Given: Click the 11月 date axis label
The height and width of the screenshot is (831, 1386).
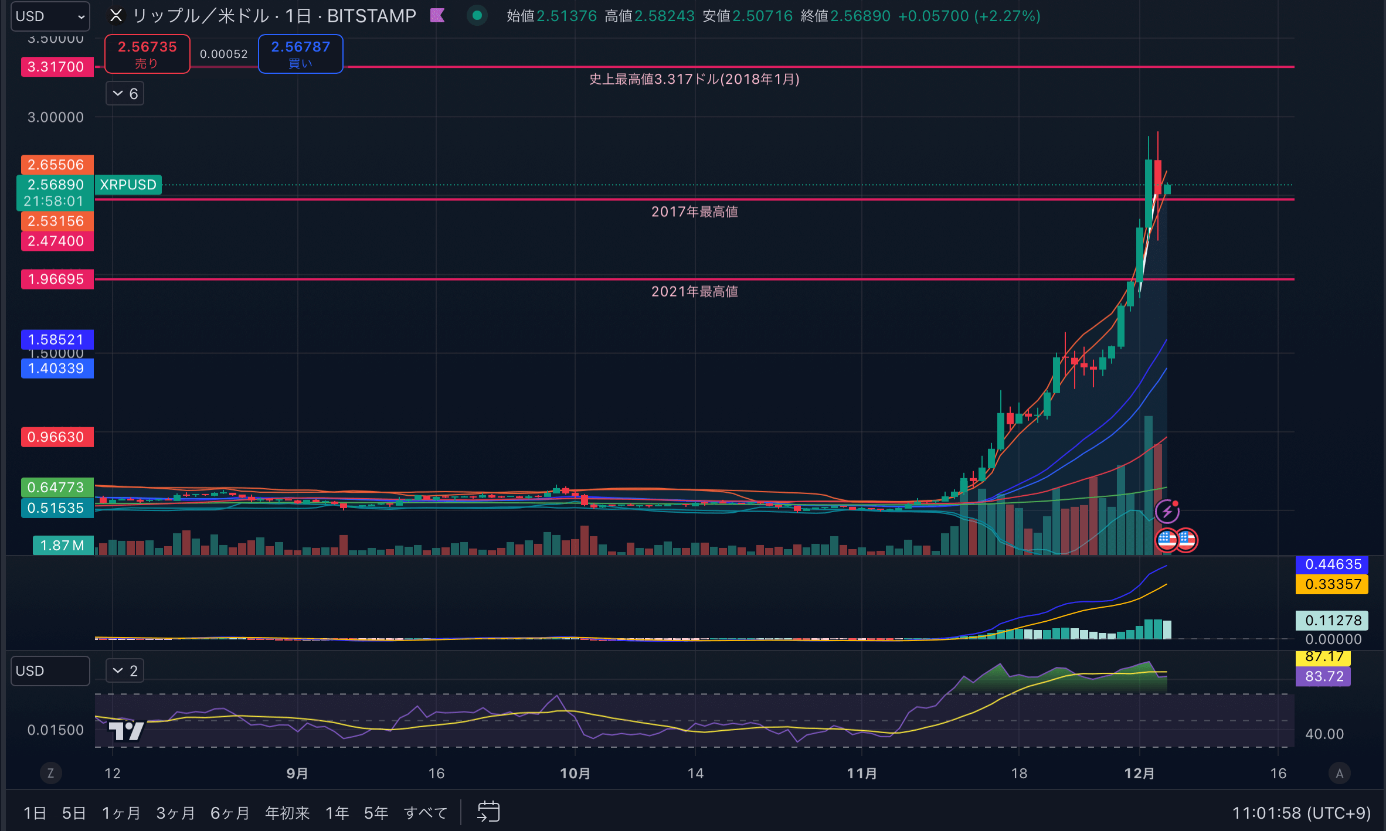Looking at the screenshot, I should [862, 774].
